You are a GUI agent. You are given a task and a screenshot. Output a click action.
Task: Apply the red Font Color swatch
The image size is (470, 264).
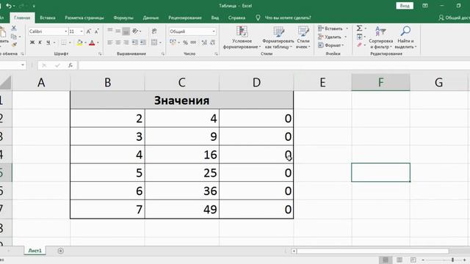coord(92,43)
